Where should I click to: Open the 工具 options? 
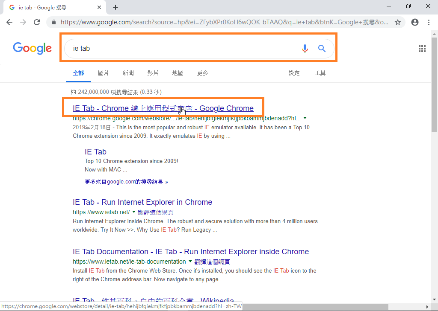(x=320, y=73)
